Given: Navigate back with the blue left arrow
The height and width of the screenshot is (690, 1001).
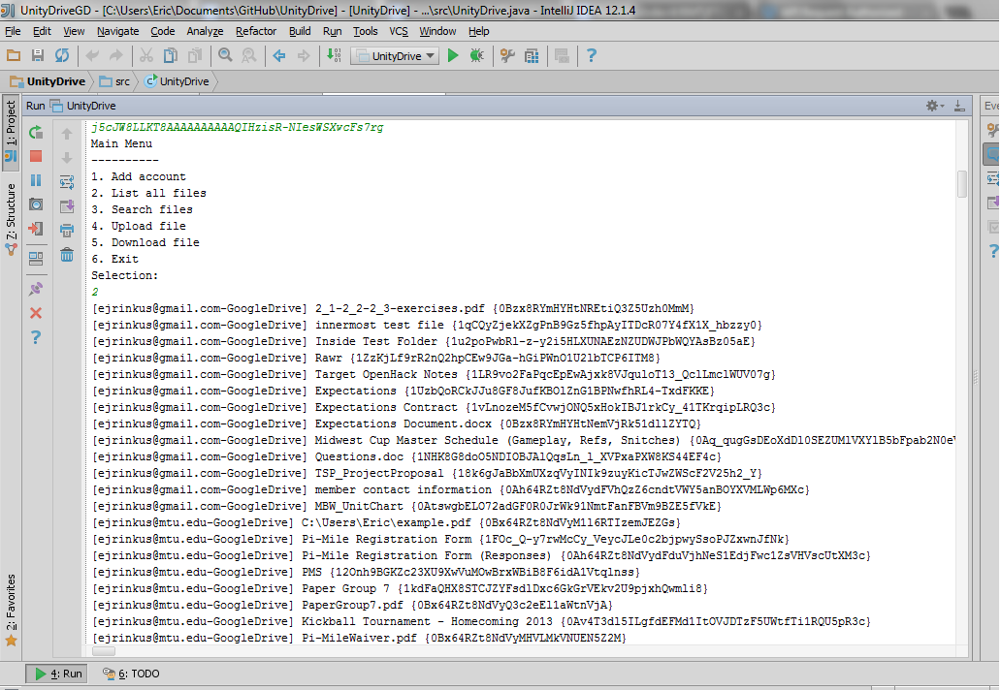Looking at the screenshot, I should tap(279, 55).
